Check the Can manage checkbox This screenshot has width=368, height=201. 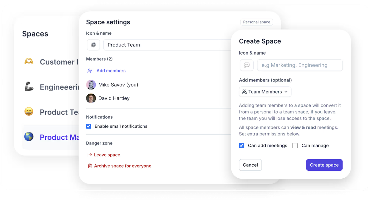tap(295, 146)
